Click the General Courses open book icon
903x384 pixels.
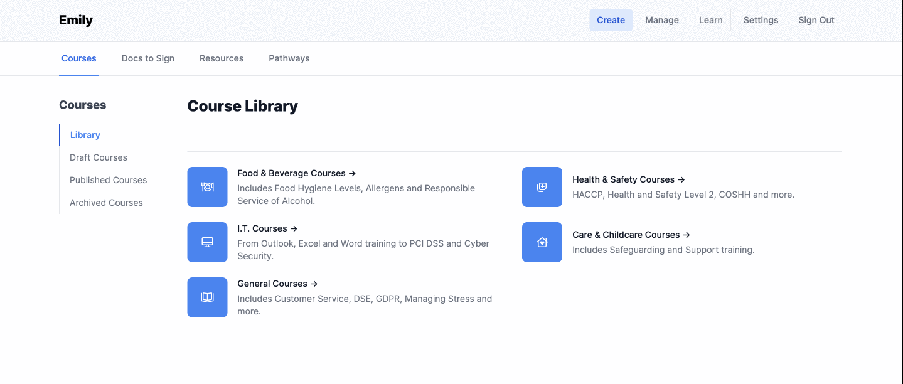pyautogui.click(x=207, y=297)
